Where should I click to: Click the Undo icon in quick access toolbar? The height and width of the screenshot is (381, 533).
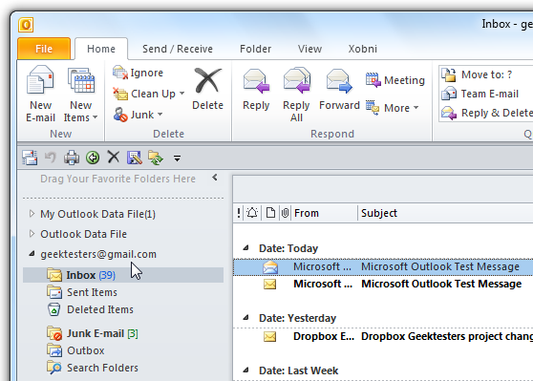(51, 158)
